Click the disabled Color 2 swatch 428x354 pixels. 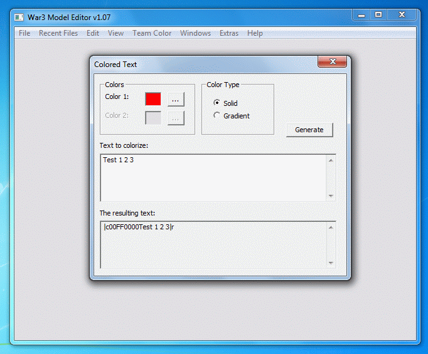153,118
